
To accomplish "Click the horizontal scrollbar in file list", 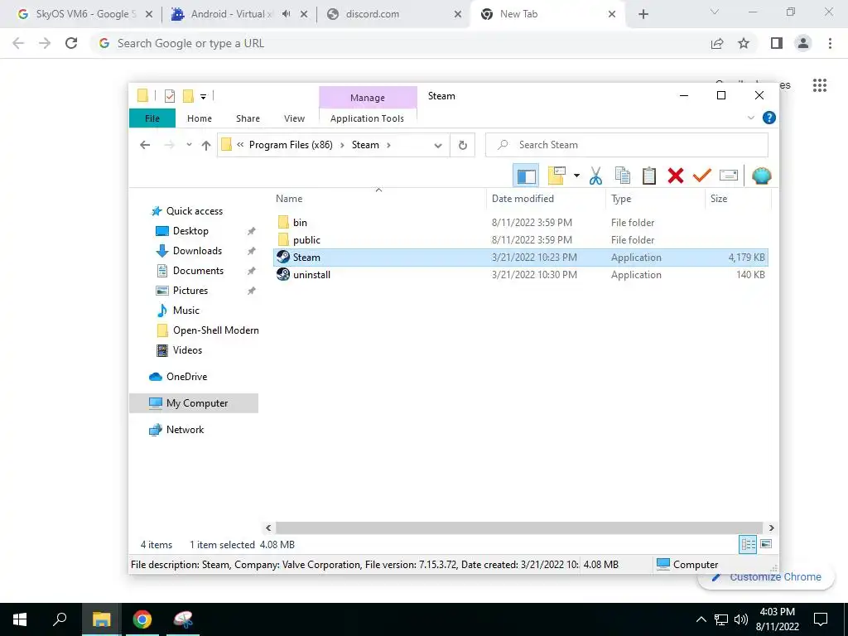I will click(x=519, y=528).
